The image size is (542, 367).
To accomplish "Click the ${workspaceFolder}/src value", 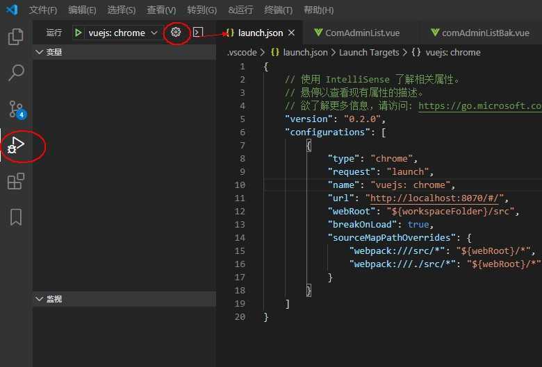I will pyautogui.click(x=451, y=211).
